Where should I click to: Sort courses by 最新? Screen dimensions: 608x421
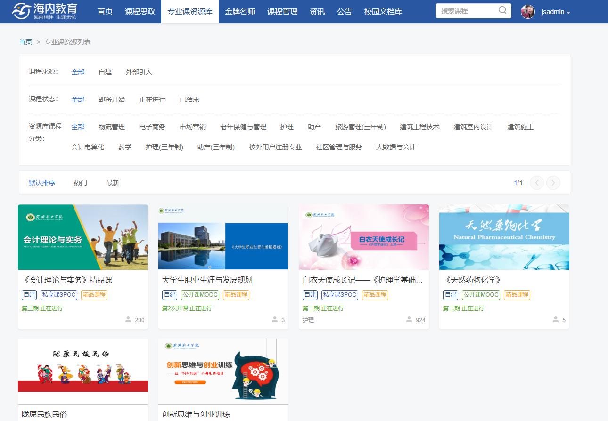[x=113, y=183]
